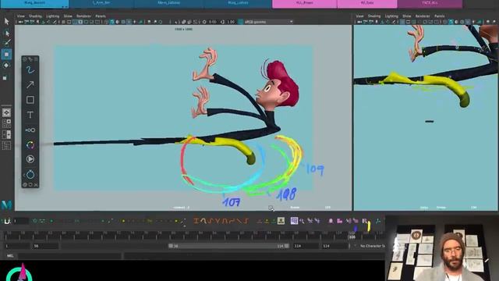Choose two-pane side-by-side layout in sidebar
499x281 pixels.
(x=6, y=134)
